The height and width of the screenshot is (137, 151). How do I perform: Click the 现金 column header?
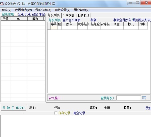[117, 24]
